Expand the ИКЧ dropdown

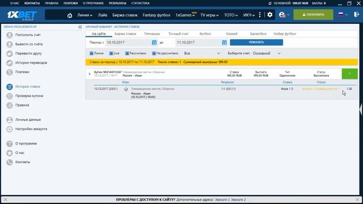click(249, 15)
